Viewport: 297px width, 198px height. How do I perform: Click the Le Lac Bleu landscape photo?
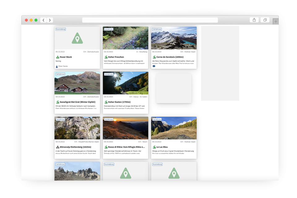[x=174, y=128]
